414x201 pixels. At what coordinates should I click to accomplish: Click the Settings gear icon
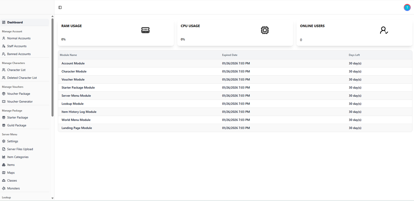pyautogui.click(x=4, y=141)
